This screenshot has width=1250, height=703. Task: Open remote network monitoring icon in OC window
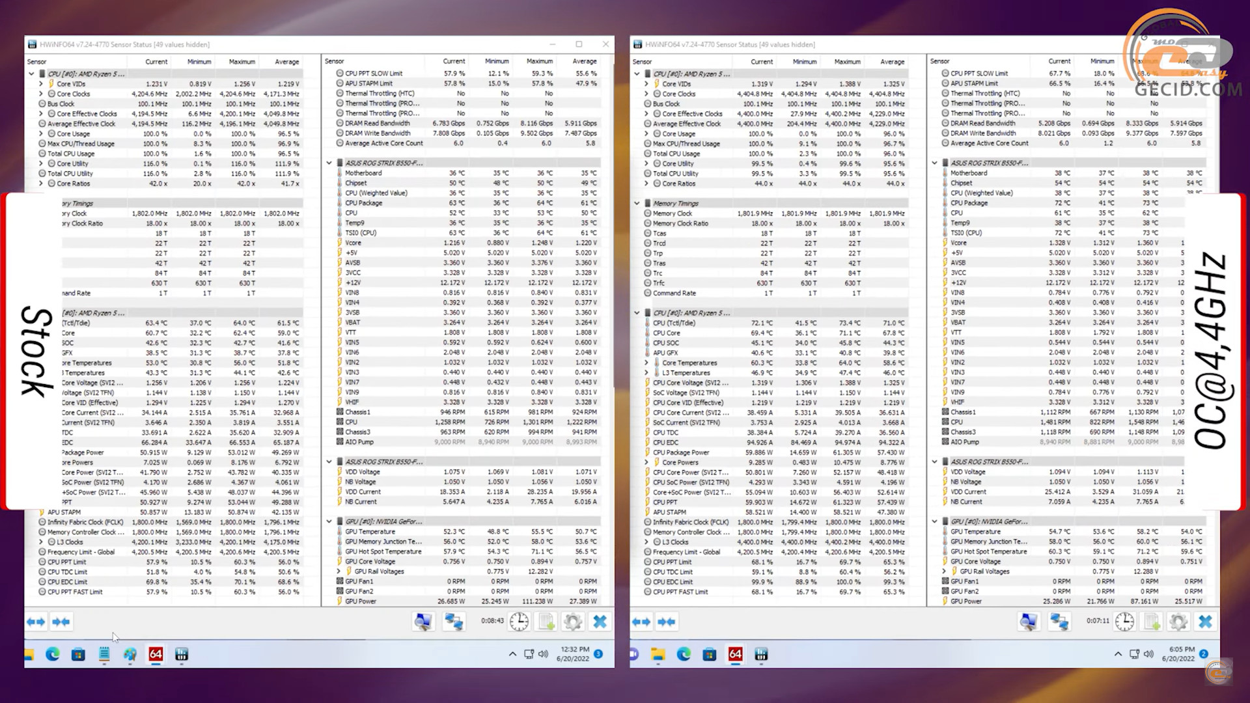coord(1059,622)
